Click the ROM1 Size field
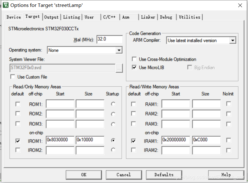Screen dimensions: 248x183 pyautogui.click(x=90, y=104)
